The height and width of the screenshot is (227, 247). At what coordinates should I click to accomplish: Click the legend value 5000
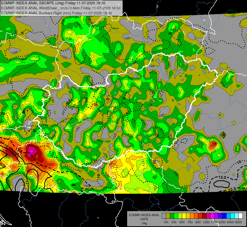(238, 222)
